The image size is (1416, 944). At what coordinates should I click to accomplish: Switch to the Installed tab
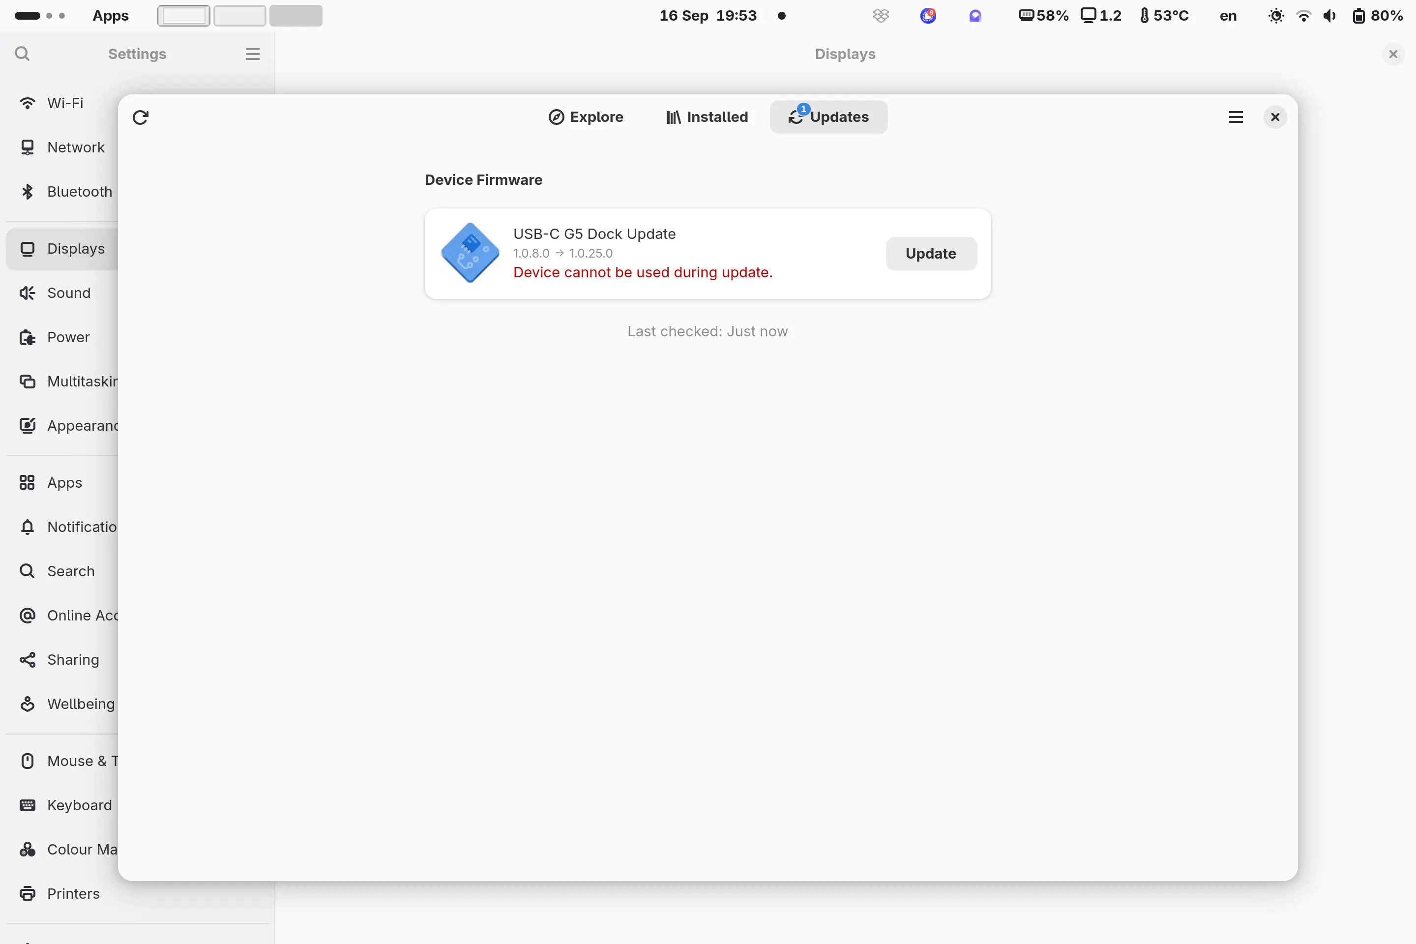tap(707, 117)
